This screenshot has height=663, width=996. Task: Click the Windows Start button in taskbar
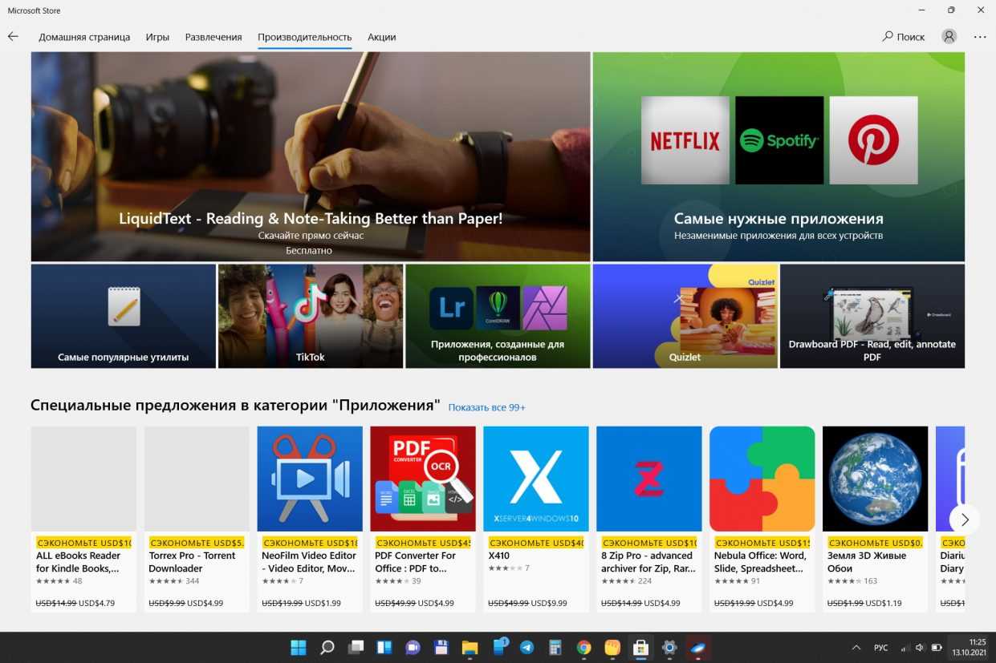[298, 647]
